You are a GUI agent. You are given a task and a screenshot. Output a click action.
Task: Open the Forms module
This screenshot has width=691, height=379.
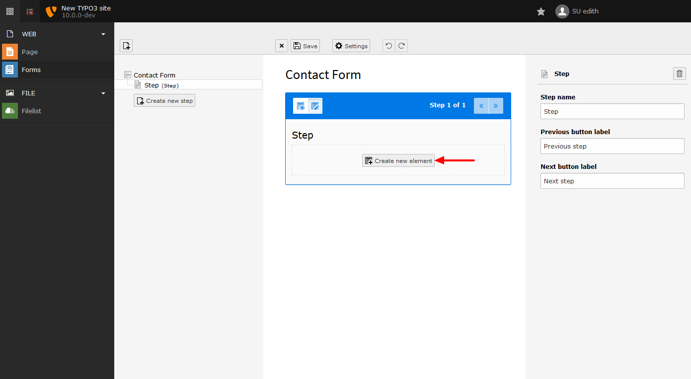tap(31, 70)
